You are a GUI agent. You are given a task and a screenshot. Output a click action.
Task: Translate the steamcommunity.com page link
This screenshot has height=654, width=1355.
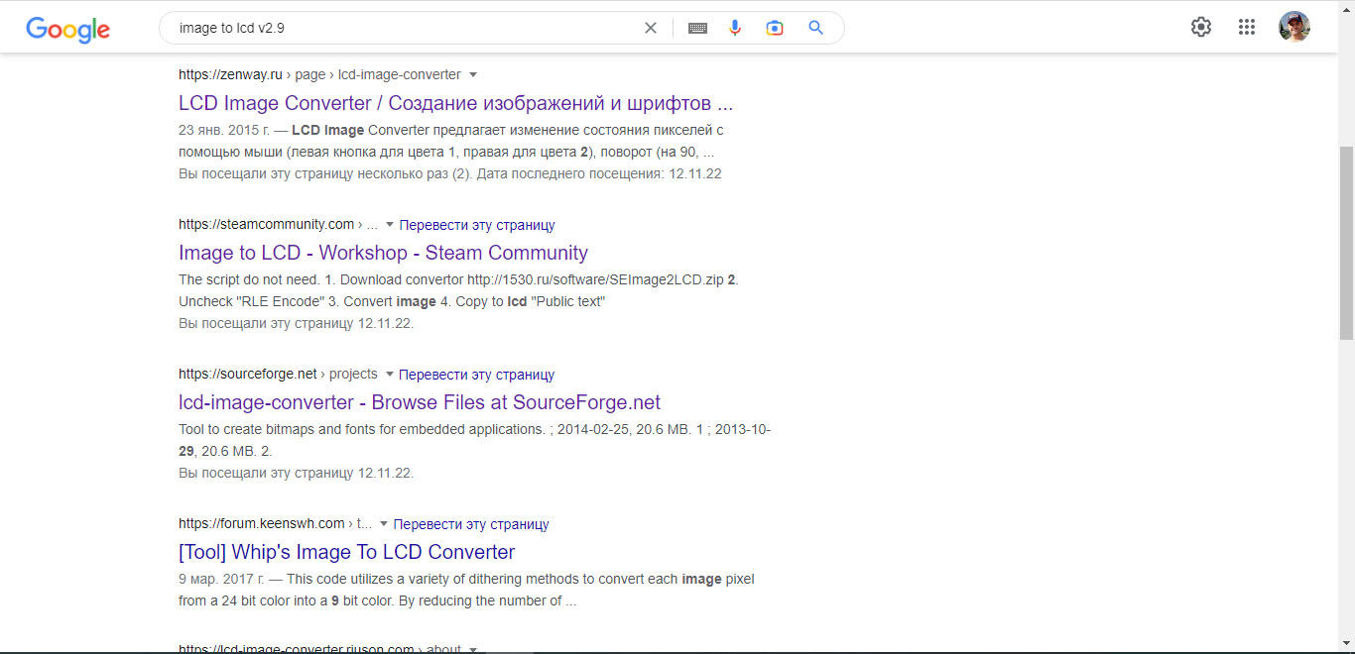[x=477, y=225]
